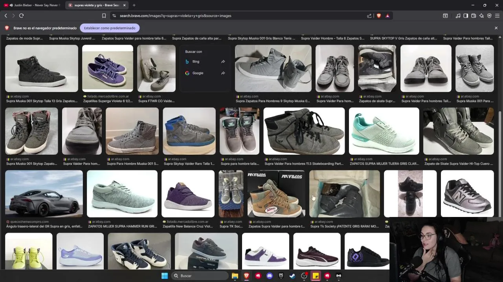Open the silver New Balance sneaker image

click(467, 193)
